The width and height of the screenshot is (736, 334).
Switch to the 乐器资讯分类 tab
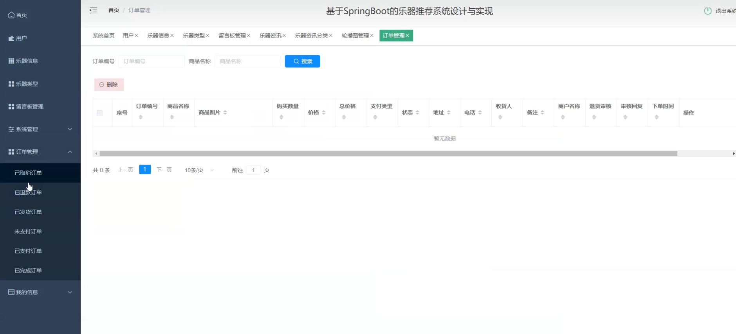click(x=311, y=36)
